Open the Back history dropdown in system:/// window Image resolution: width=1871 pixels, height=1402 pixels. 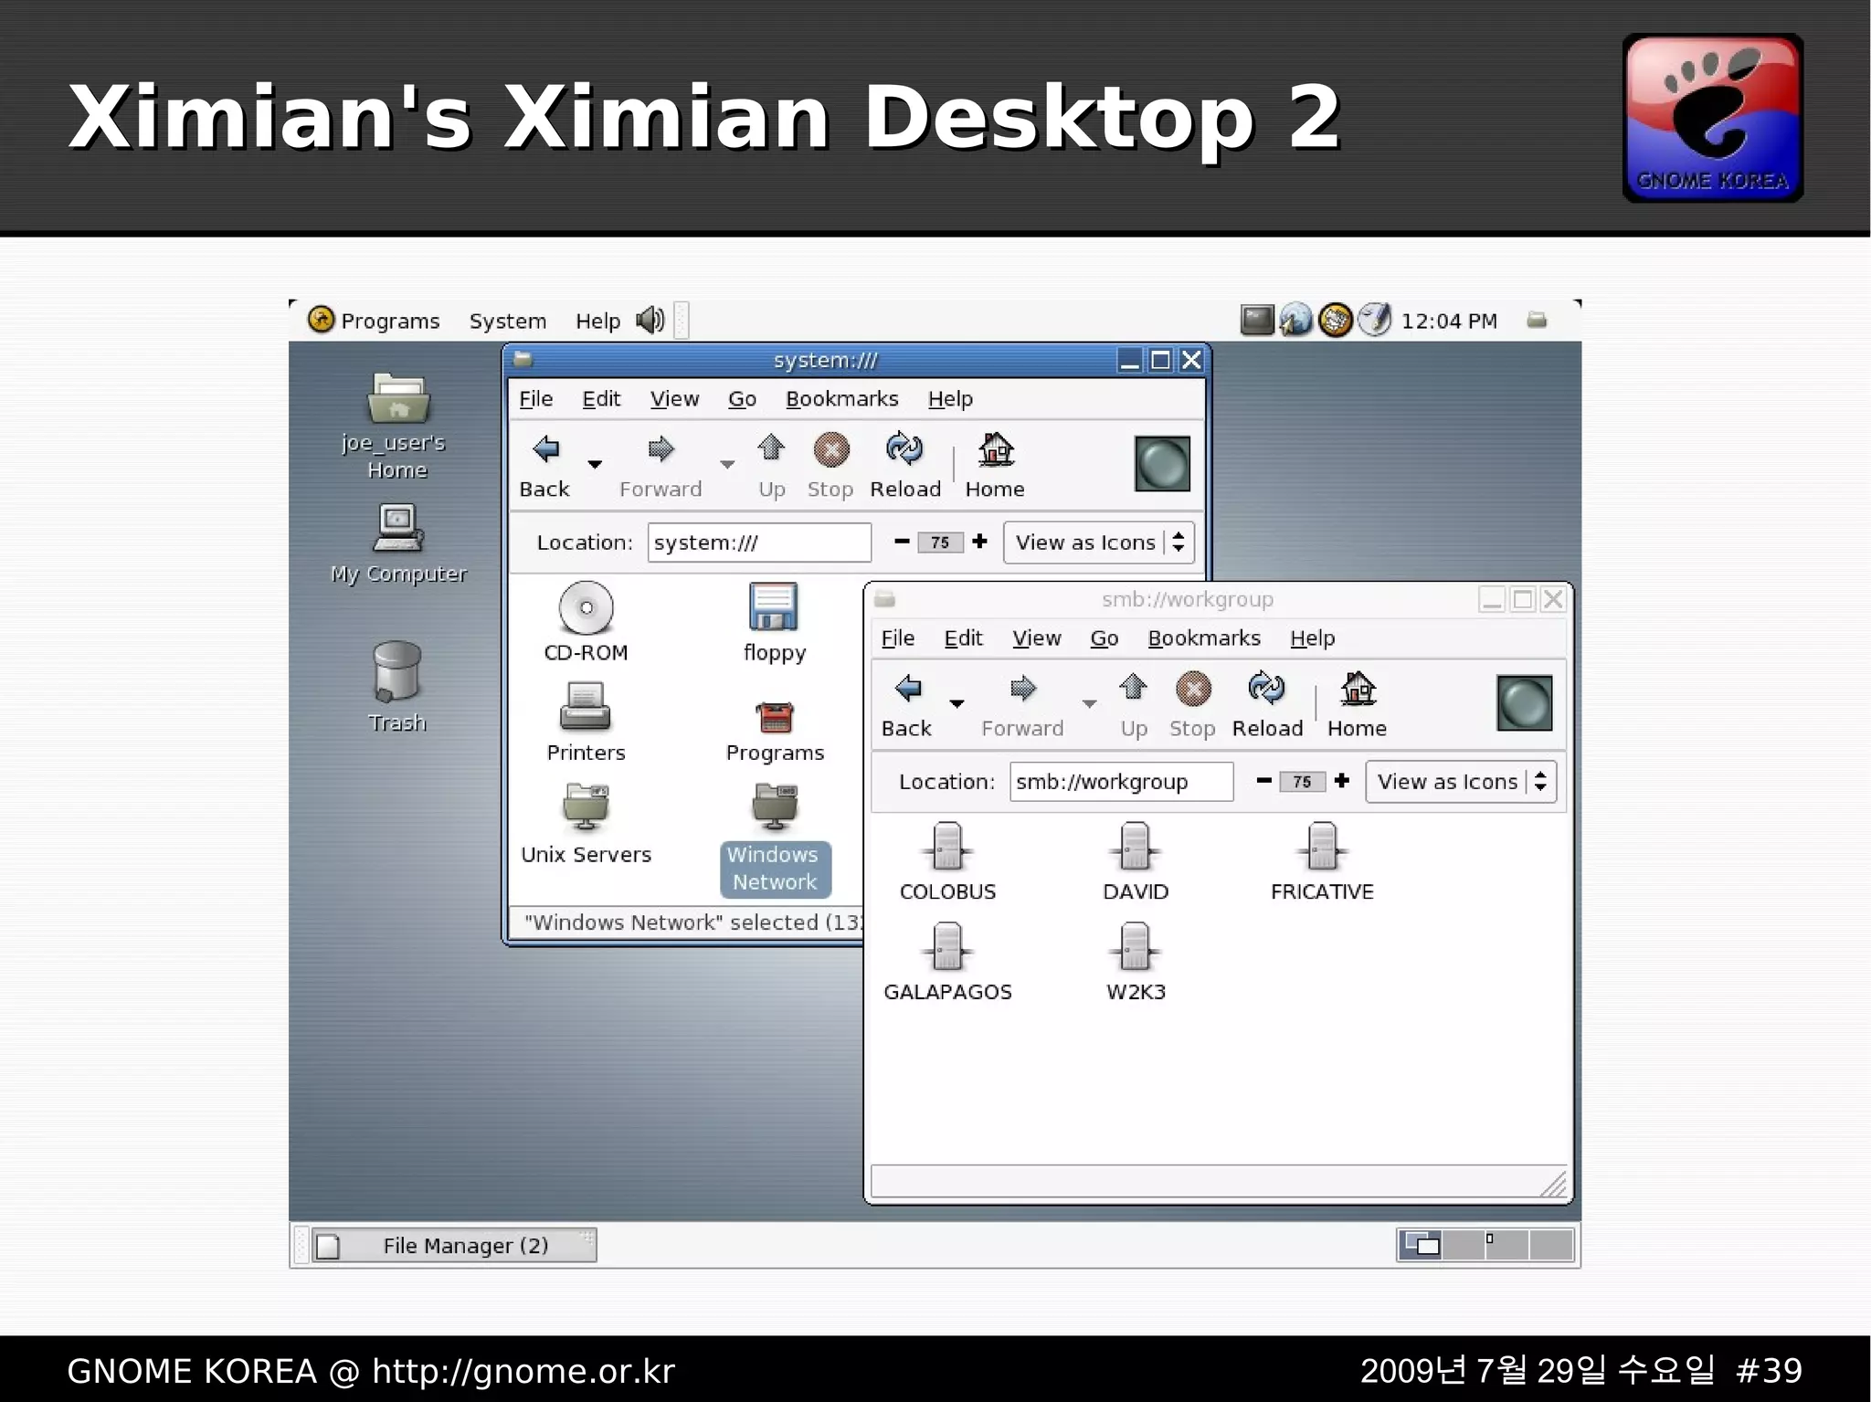tap(595, 465)
